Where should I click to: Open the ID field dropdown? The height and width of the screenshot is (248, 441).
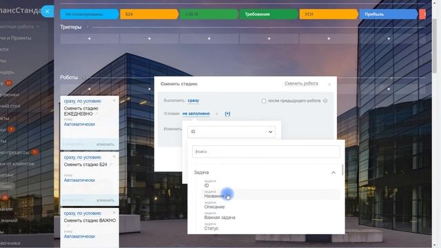(x=232, y=132)
